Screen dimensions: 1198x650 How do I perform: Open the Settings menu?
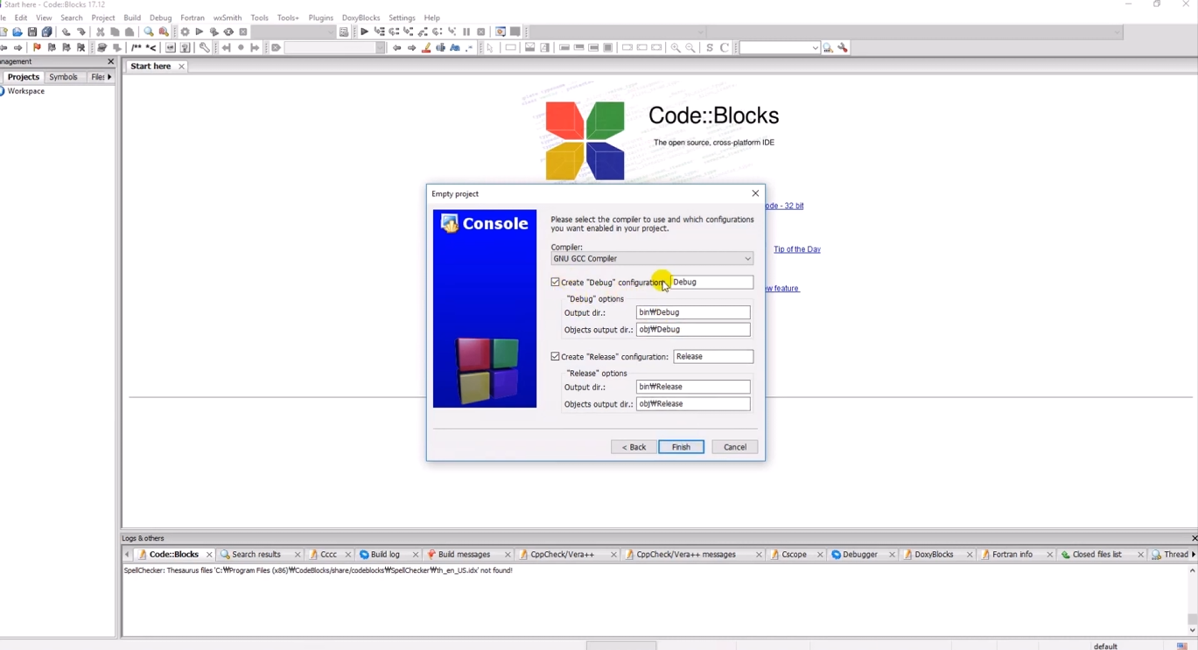tap(402, 17)
